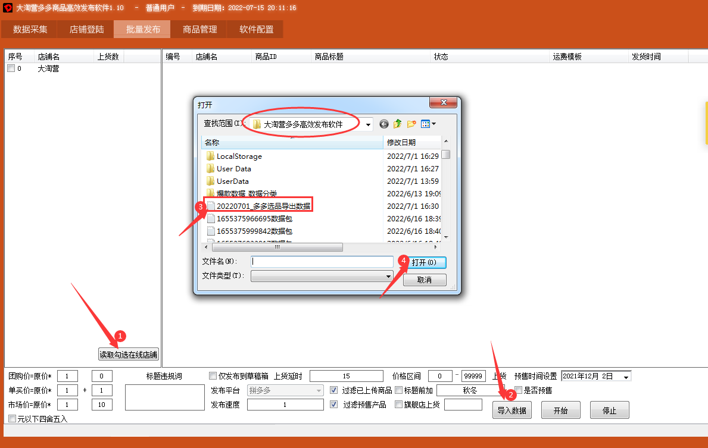Click the 编号 column header
The height and width of the screenshot is (448, 708).
pos(177,57)
